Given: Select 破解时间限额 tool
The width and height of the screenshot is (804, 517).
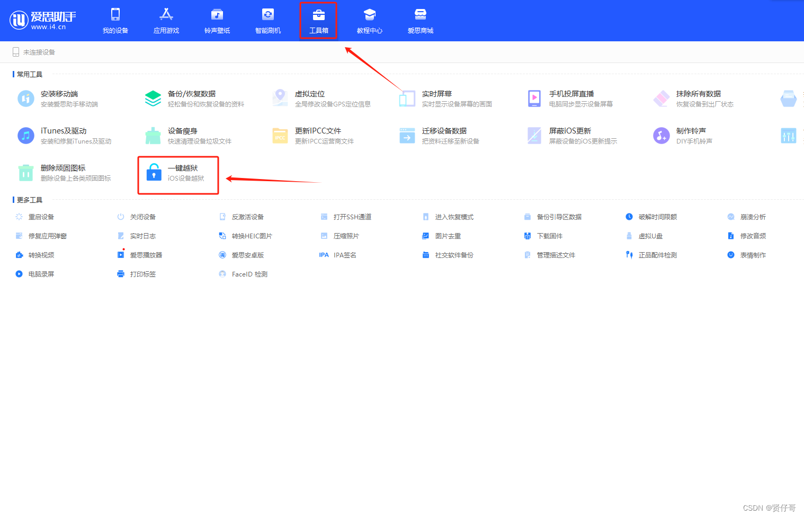Looking at the screenshot, I should click(651, 217).
